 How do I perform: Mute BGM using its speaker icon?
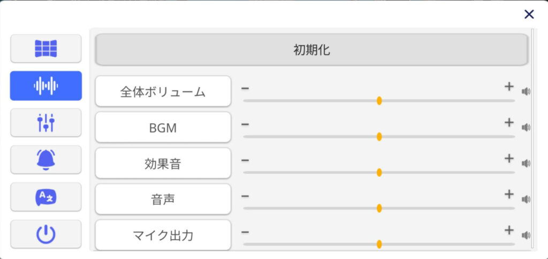[526, 128]
